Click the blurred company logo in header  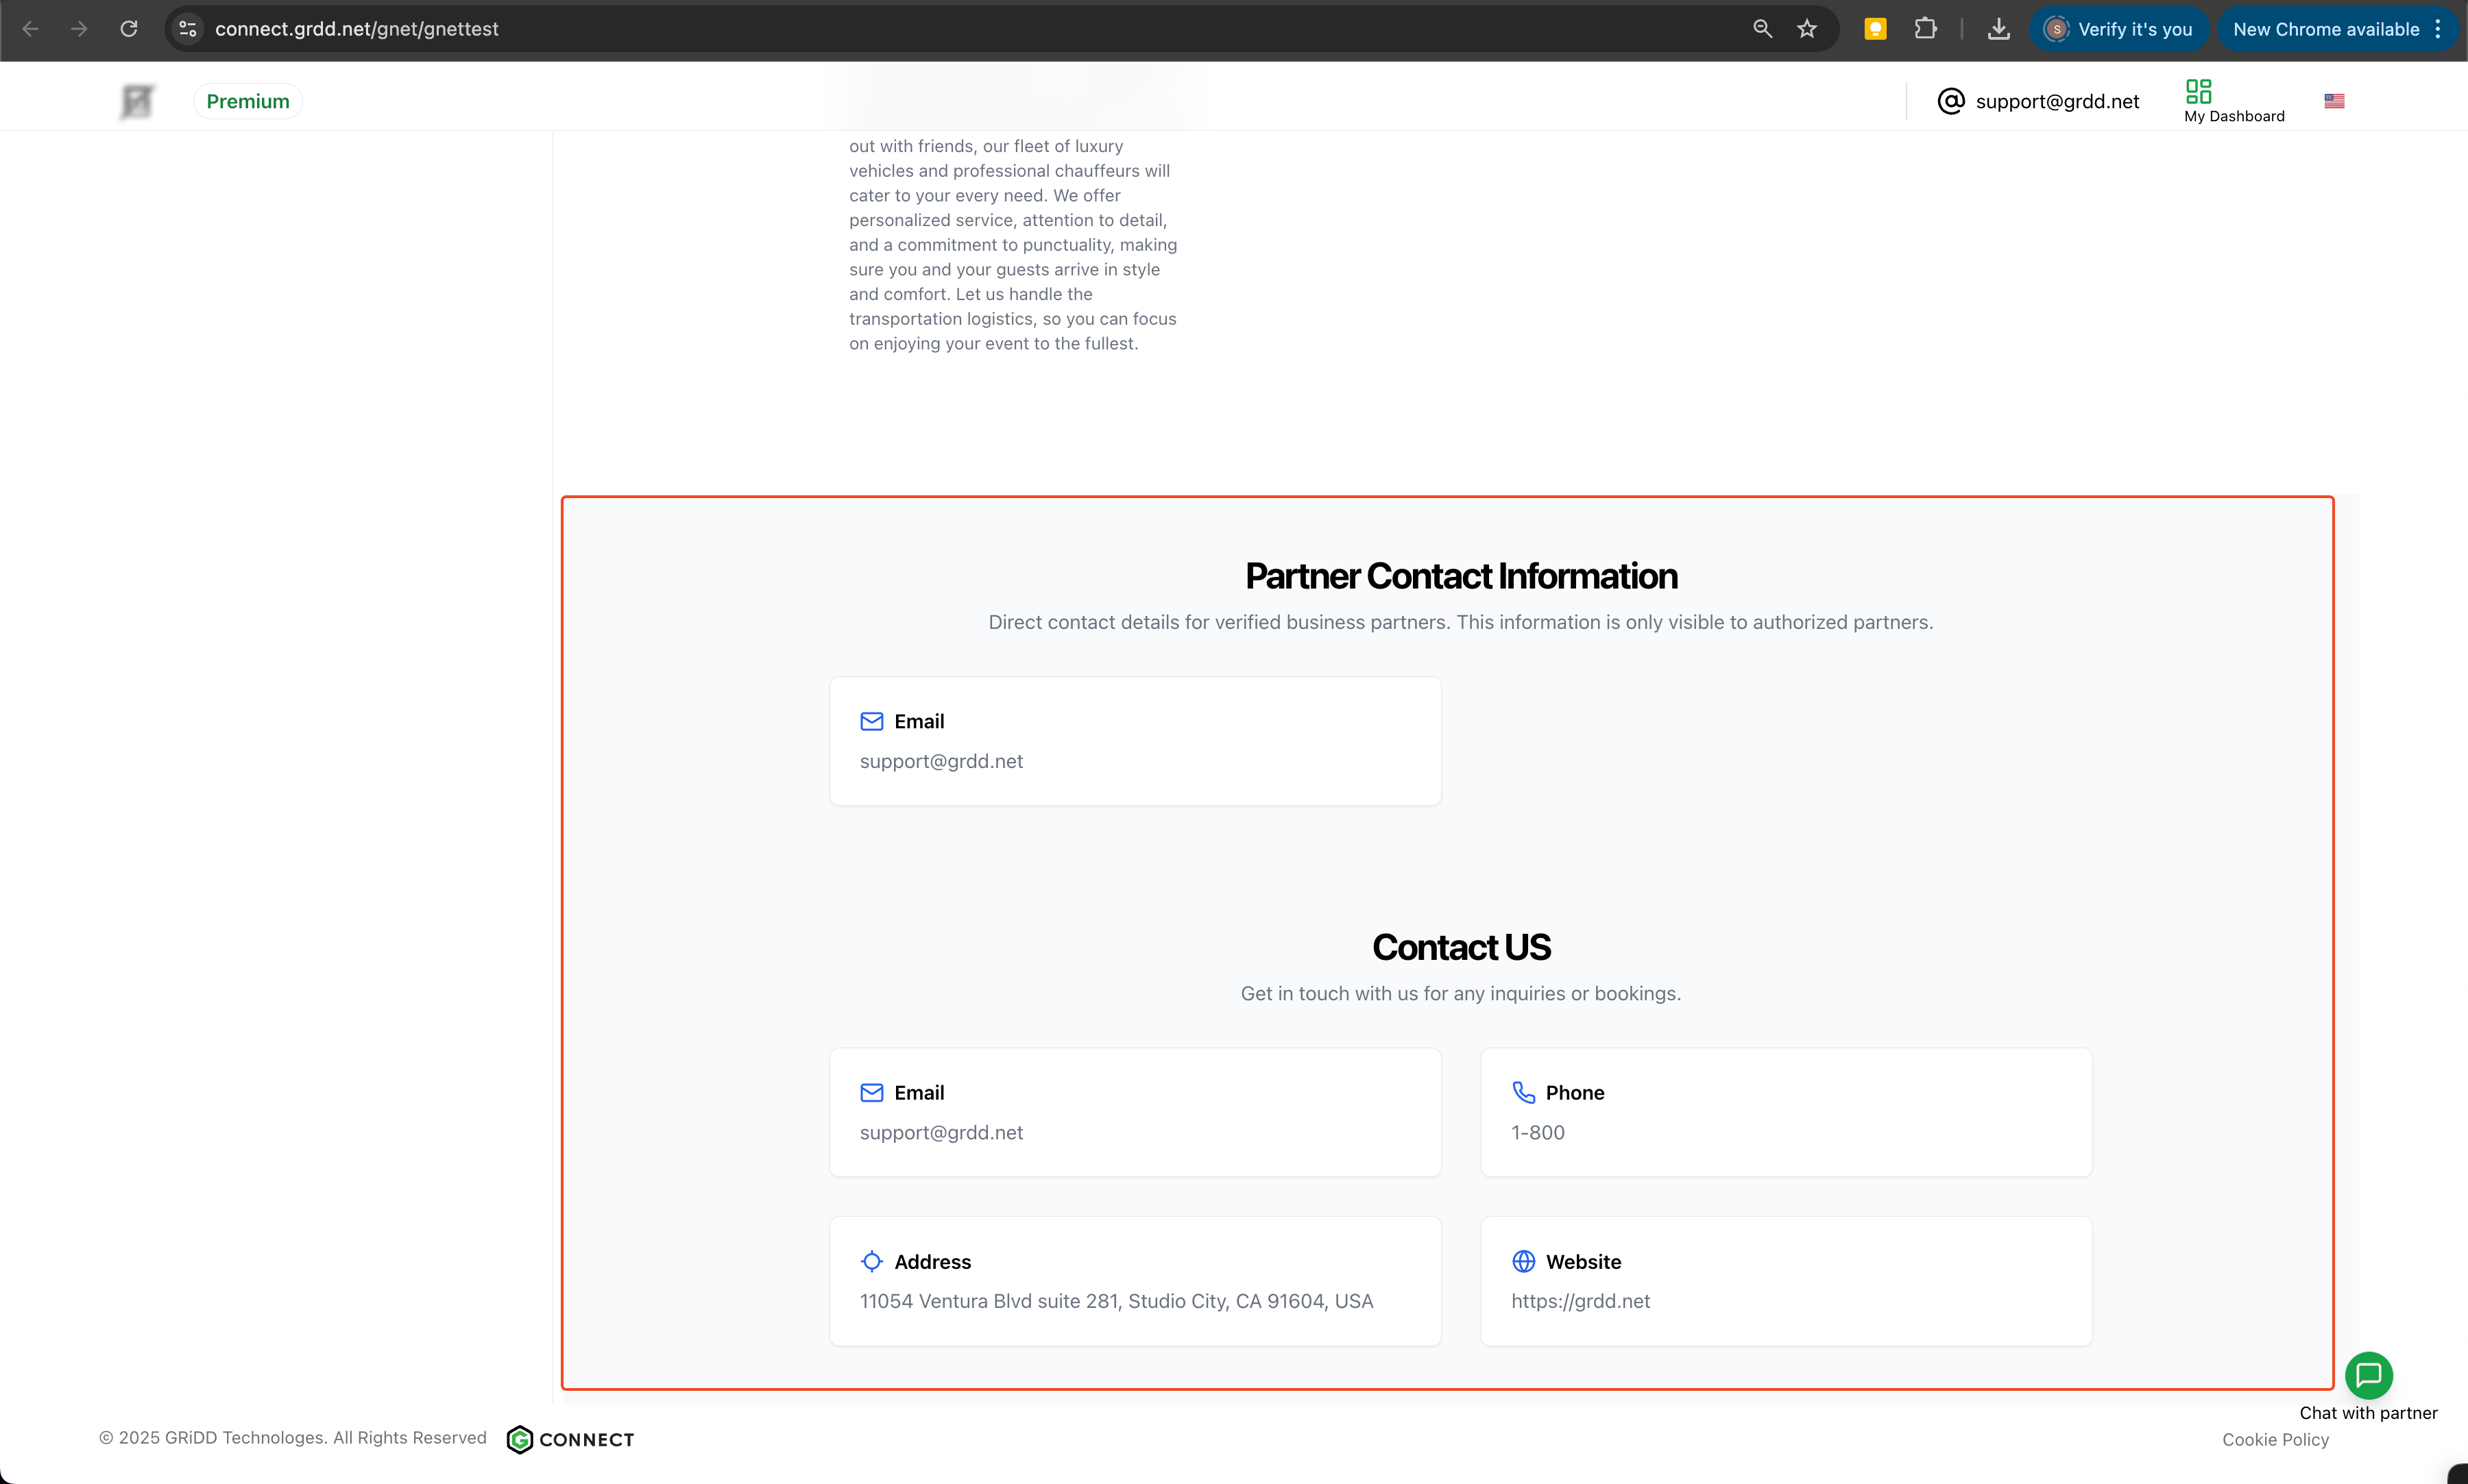[x=137, y=101]
